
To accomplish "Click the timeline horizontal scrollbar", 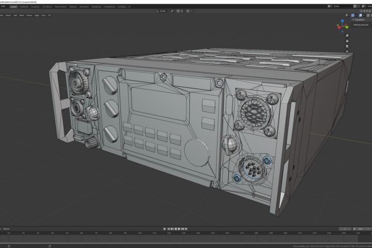I will pos(186,243).
